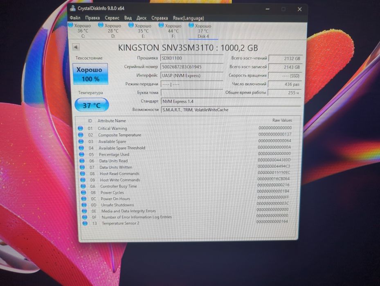Click the host reads value 2132 GB
The width and height of the screenshot is (380, 286).
285,59
